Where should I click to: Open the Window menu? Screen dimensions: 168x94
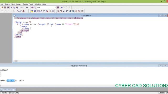pos(38,4)
